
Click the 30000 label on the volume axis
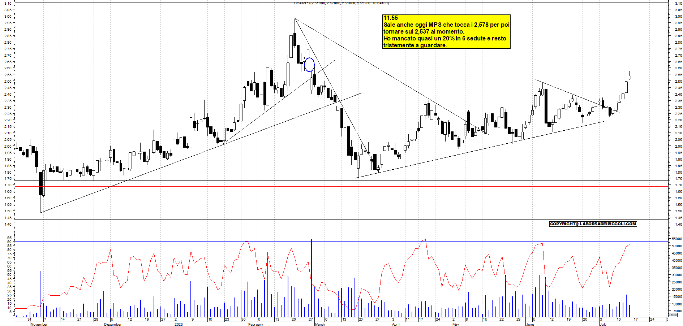[x=677, y=275]
